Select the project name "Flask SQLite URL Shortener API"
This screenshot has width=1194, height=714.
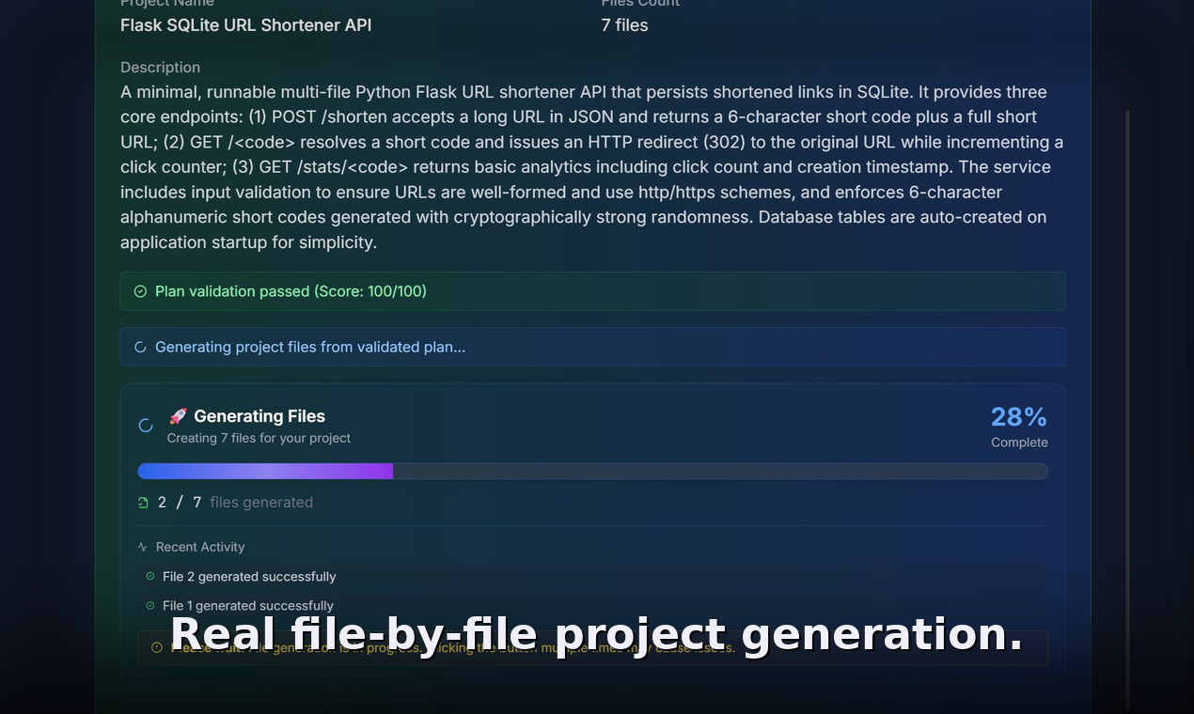[245, 25]
